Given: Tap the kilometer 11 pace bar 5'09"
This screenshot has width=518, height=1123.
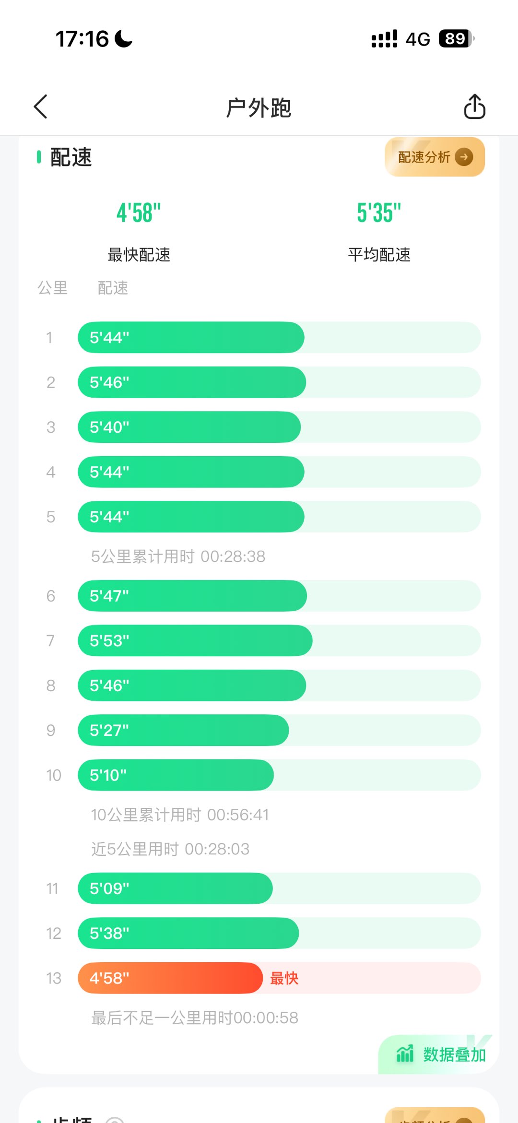Looking at the screenshot, I should 175,888.
